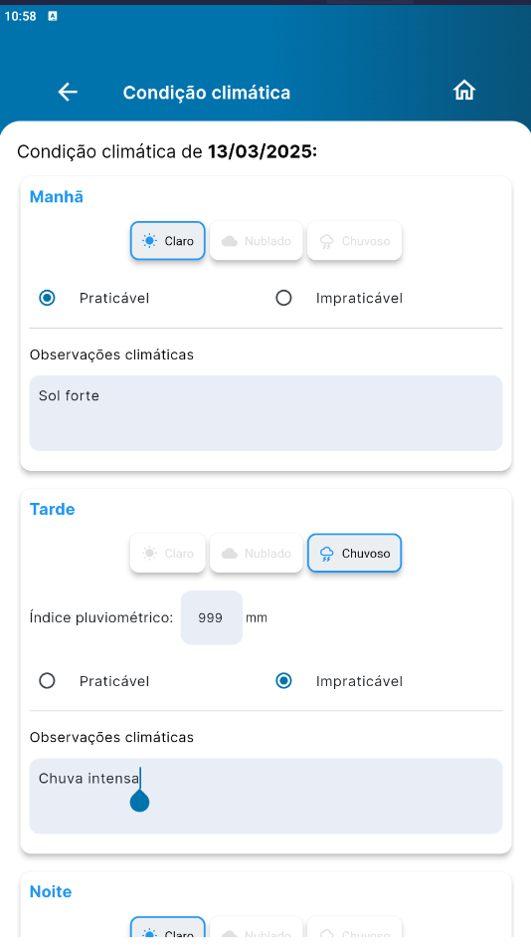The width and height of the screenshot is (531, 952).
Task: Tap the text cursor handle drop
Action: (139, 801)
